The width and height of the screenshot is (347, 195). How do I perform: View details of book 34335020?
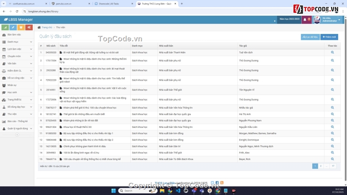click(332, 52)
